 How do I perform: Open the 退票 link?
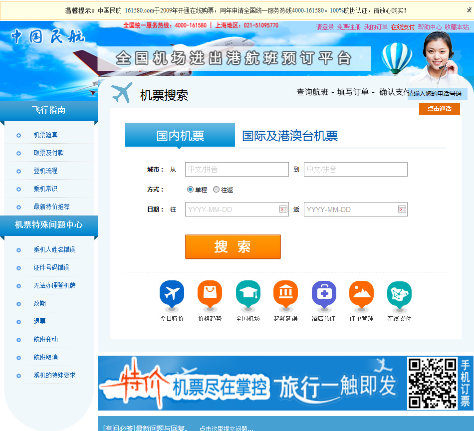tap(39, 321)
